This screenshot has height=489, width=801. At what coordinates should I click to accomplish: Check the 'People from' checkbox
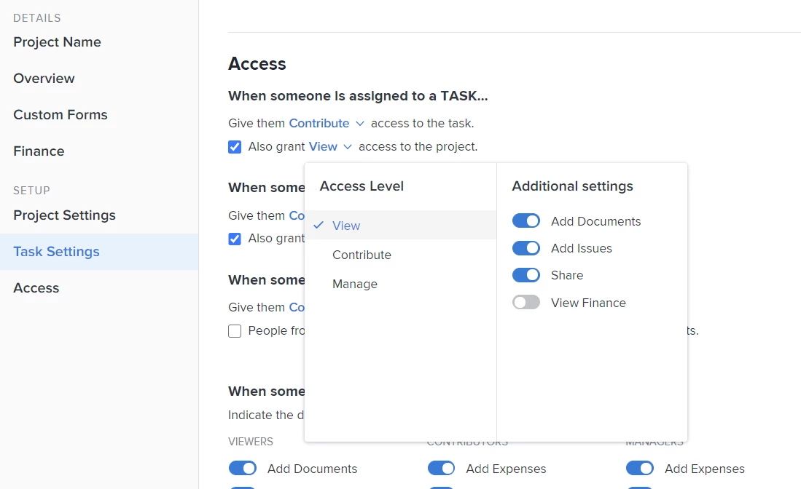tap(235, 331)
